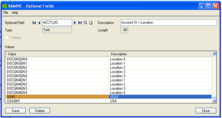Image resolution: width=222 pixels, height=118 pixels.
Task: Click scroll up arrow of Values list
Action: coord(214,54)
